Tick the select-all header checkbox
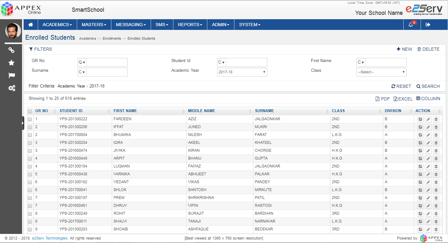This screenshot has height=243, width=448. click(30, 111)
